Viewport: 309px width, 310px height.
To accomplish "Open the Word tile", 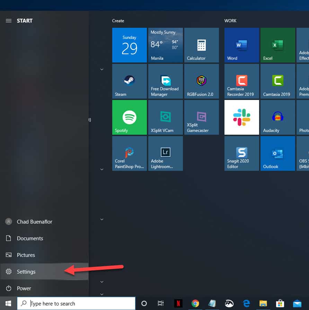I will click(x=242, y=45).
